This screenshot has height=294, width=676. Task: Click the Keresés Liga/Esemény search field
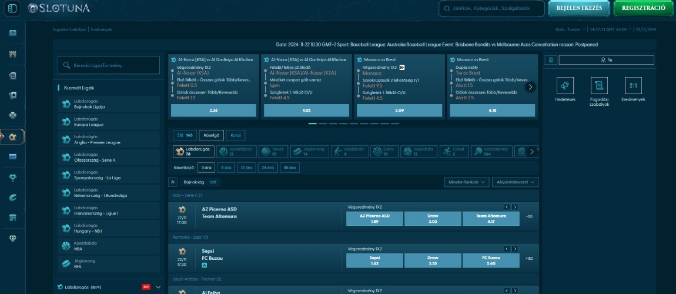coord(109,65)
